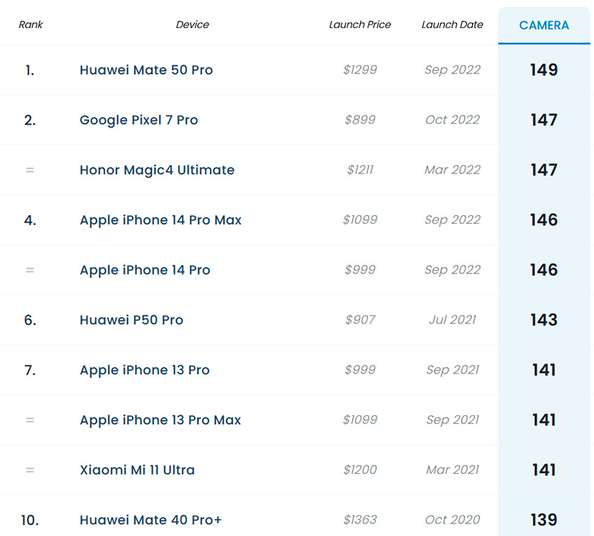Open the Honor Magic4 Ultimate link
594x536 pixels.
pos(157,170)
